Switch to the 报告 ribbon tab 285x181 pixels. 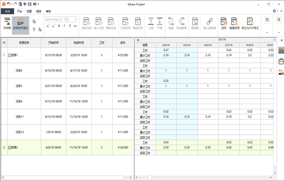coord(39,11)
